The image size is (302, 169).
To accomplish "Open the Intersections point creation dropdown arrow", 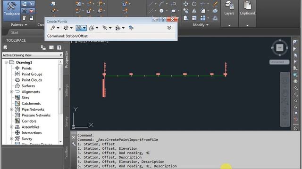I will click(71, 28).
